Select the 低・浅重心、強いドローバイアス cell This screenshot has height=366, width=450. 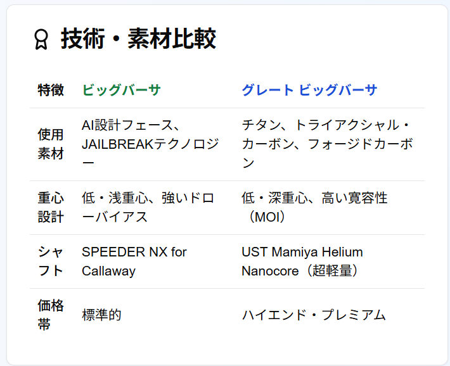pos(148,208)
